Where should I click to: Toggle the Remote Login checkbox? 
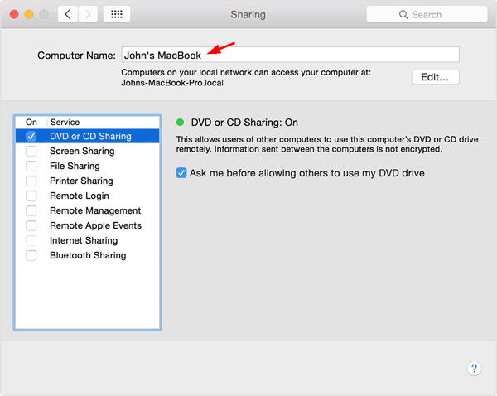coord(31,196)
